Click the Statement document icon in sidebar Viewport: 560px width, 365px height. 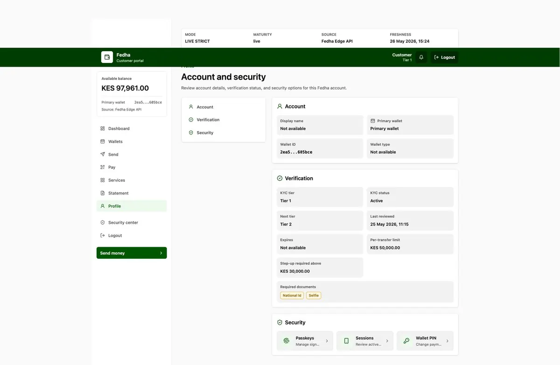click(x=103, y=193)
